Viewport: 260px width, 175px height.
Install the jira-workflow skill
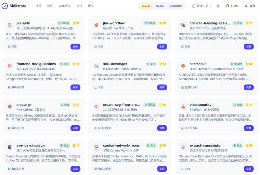point(162,47)
